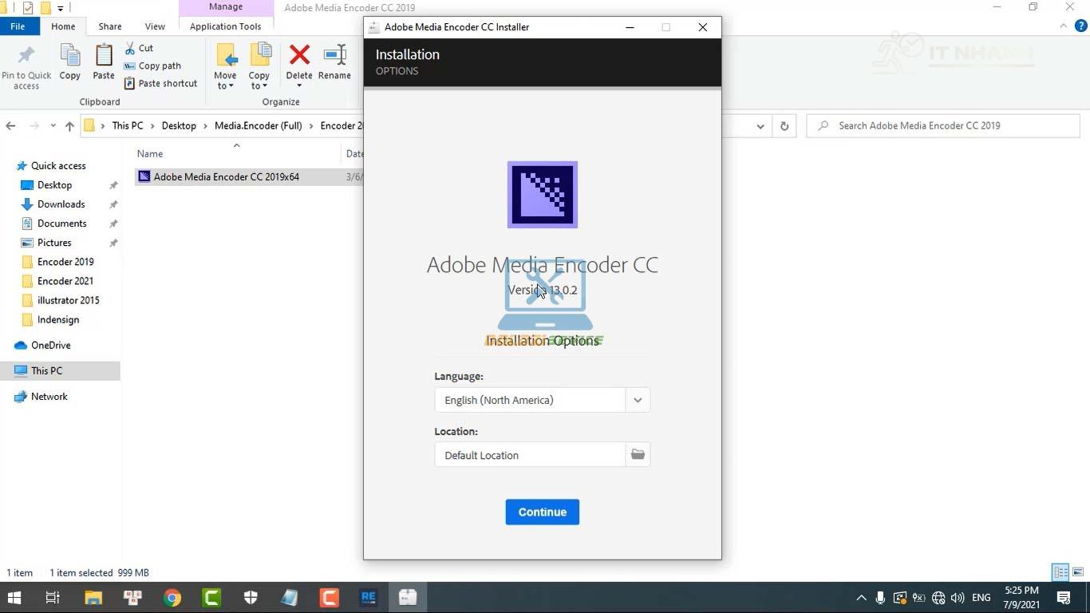Click the Cut command in ribbon
This screenshot has height=613, width=1090.
139,48
